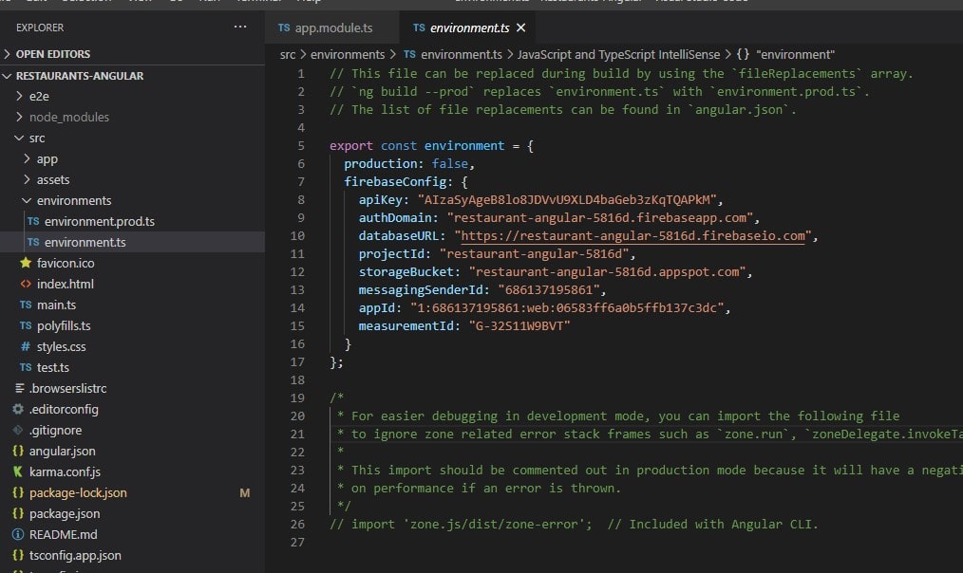This screenshot has width=963, height=573.
Task: Click the angular.json braces icon
Action: click(x=18, y=451)
